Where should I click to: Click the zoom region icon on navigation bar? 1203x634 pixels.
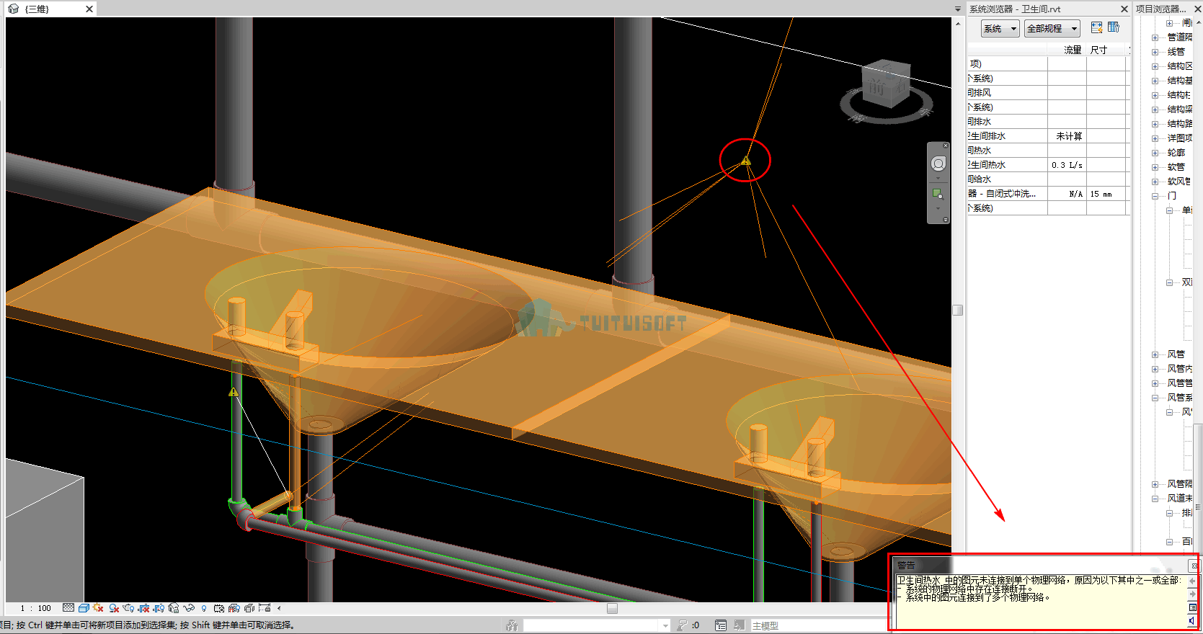point(938,194)
